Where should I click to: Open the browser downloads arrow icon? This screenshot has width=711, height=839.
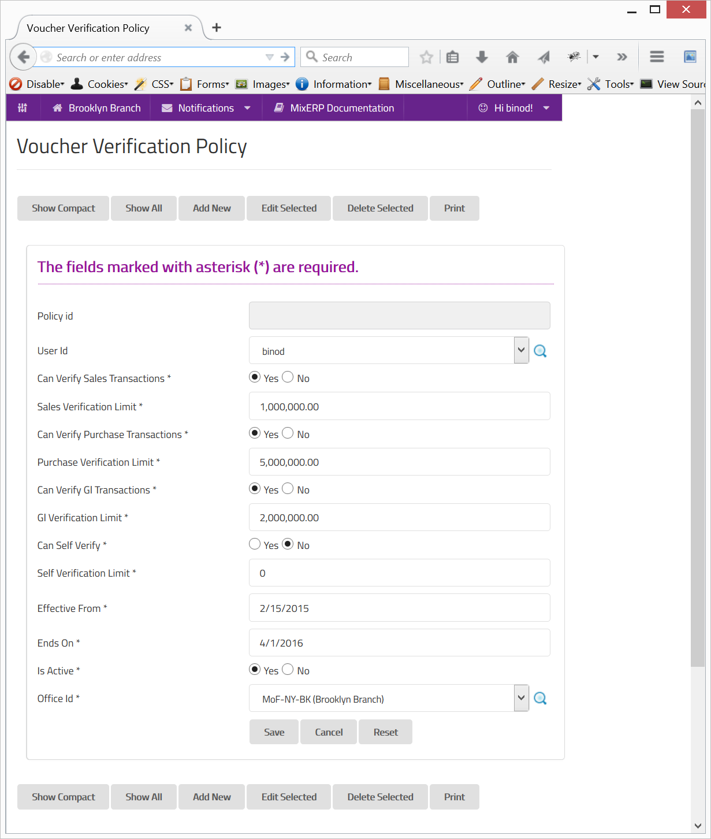click(482, 57)
